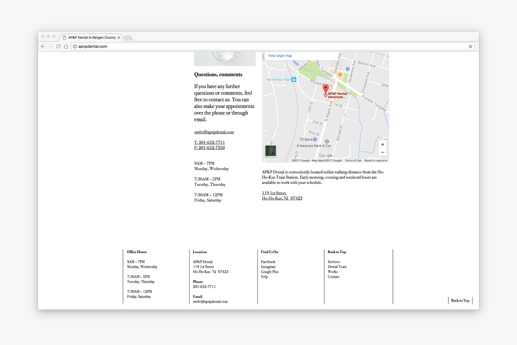Go to Works in footer menu
The width and height of the screenshot is (517, 345).
(333, 272)
